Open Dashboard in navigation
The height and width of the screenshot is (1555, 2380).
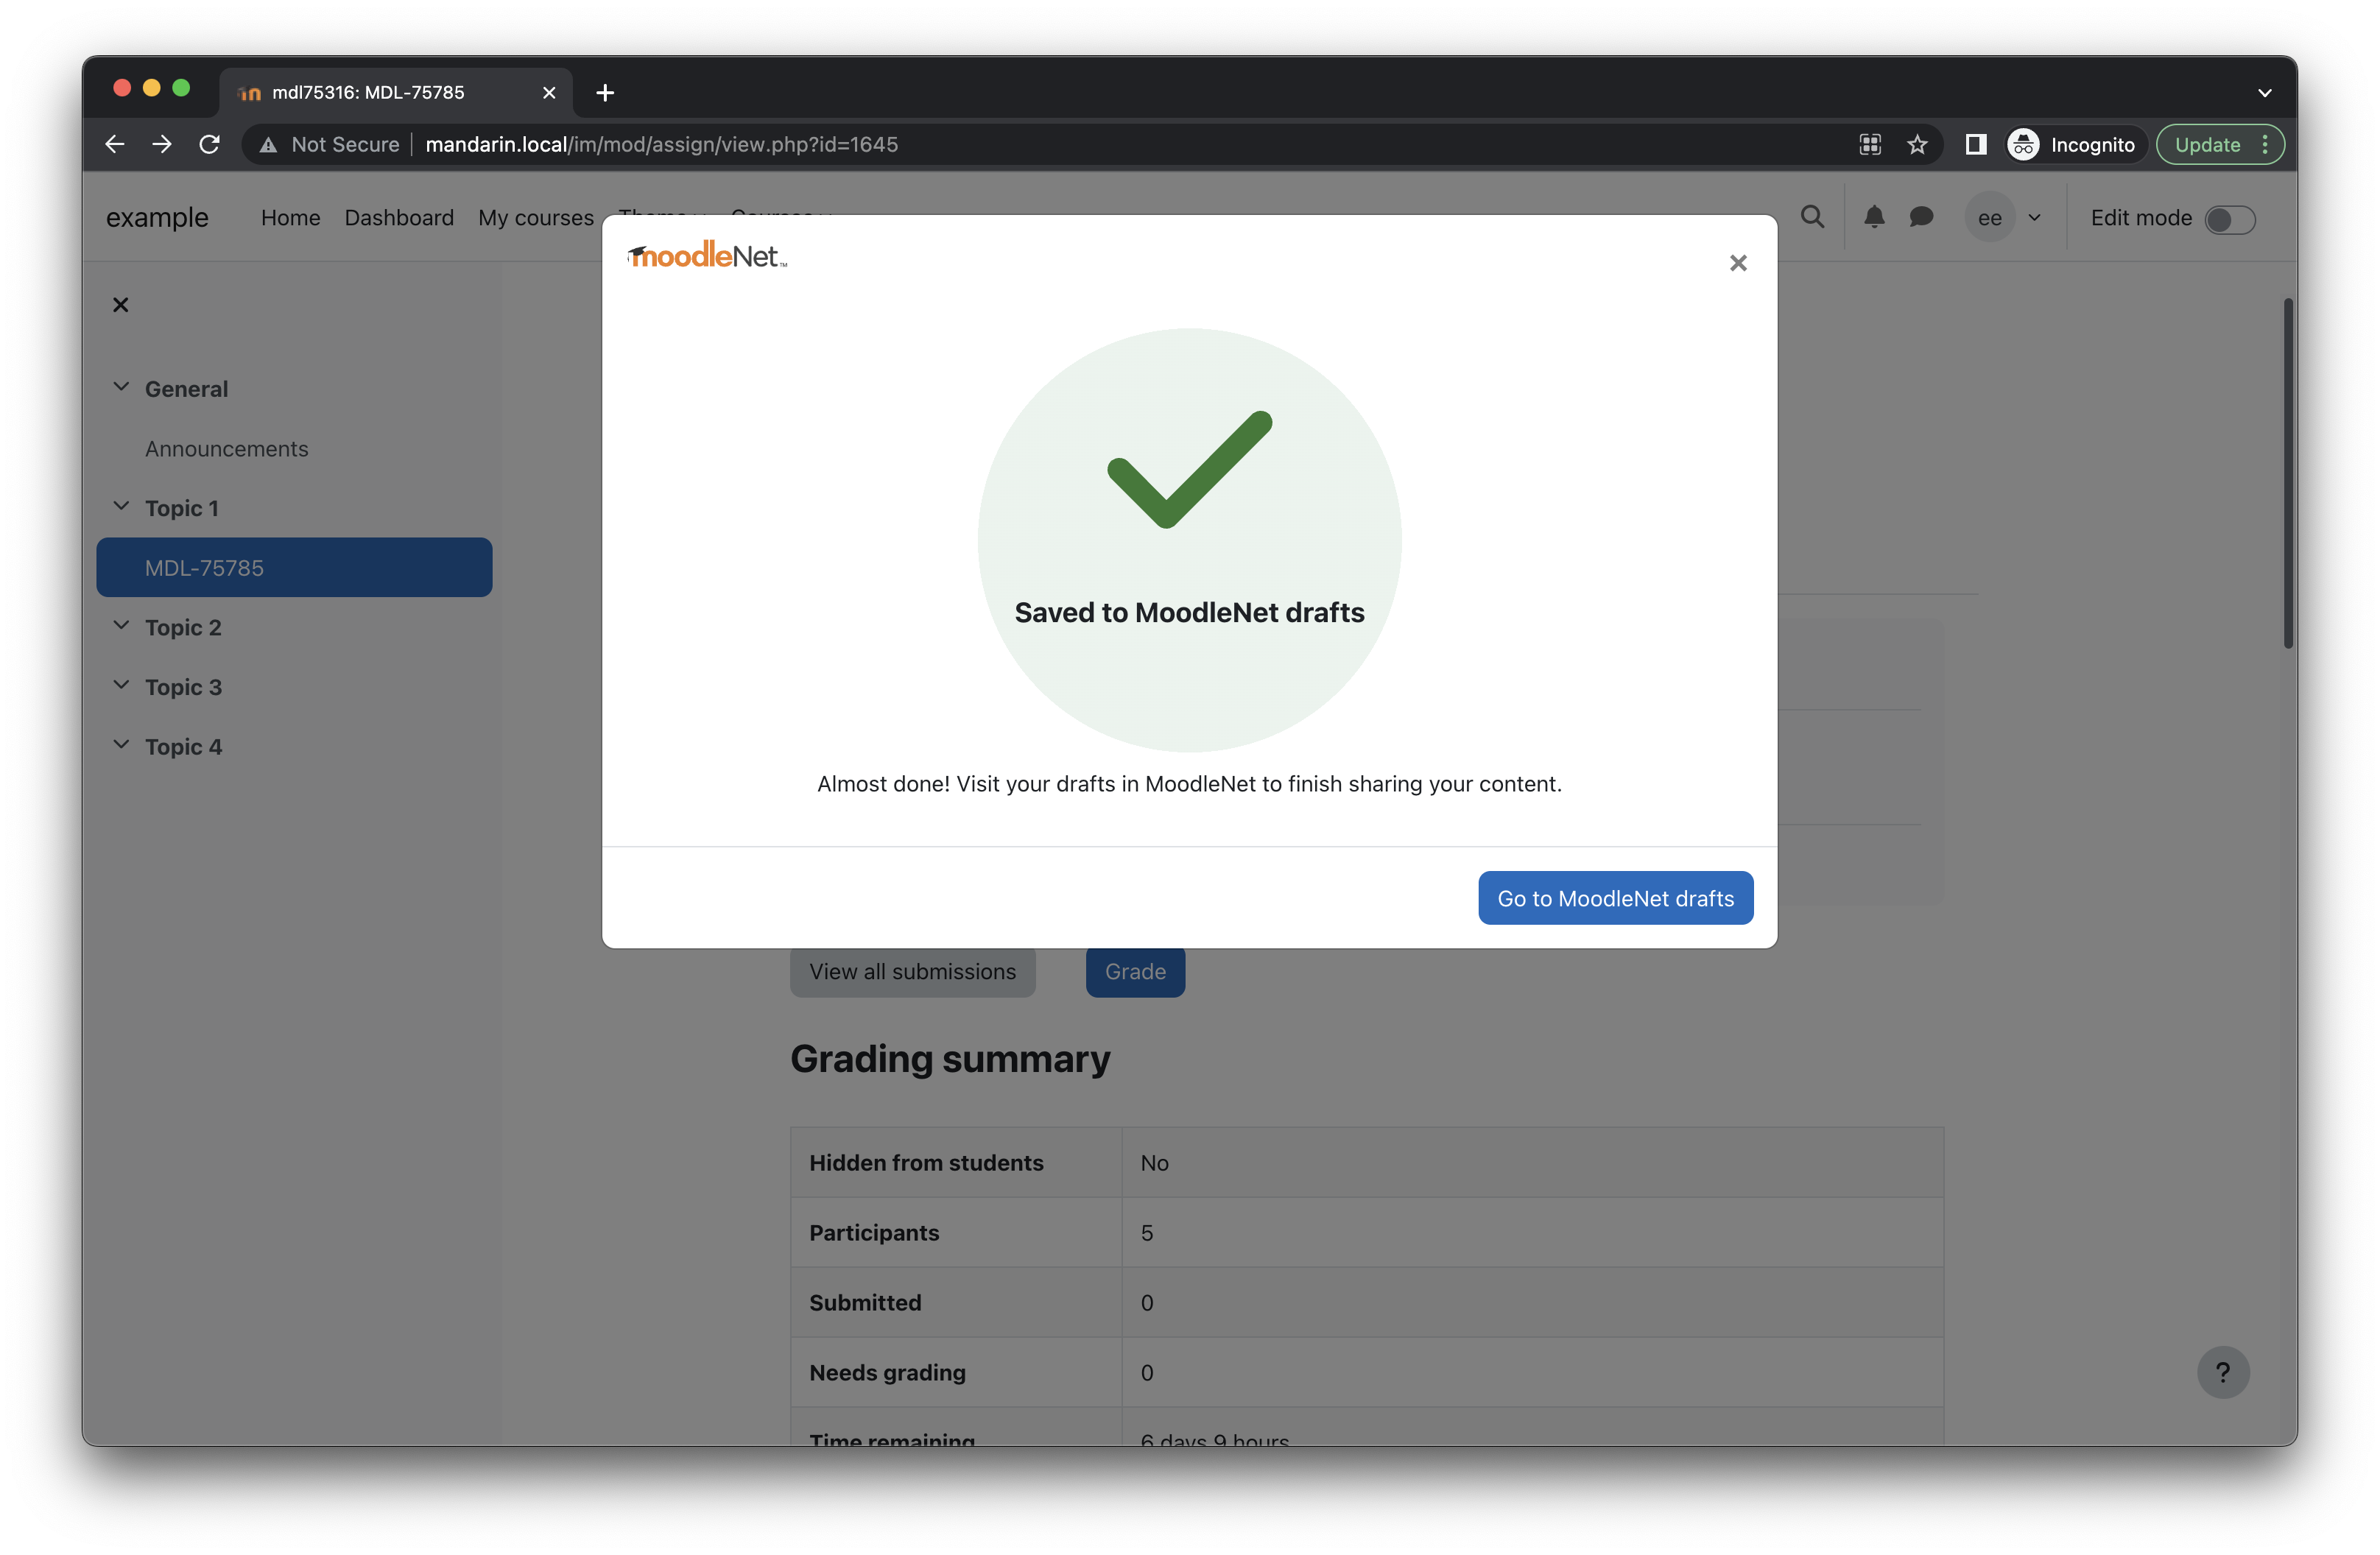(399, 218)
